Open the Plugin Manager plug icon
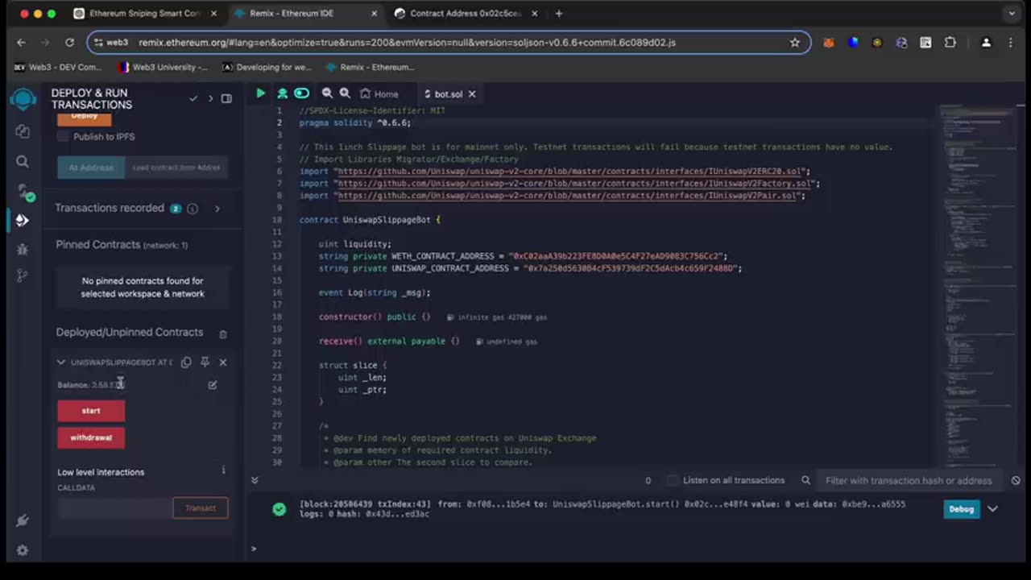This screenshot has height=580, width=1031. pyautogui.click(x=23, y=520)
